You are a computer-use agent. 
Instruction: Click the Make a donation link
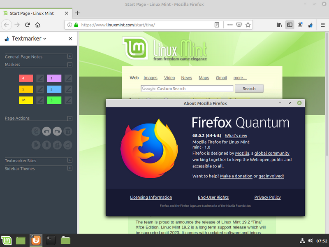coord(236,176)
